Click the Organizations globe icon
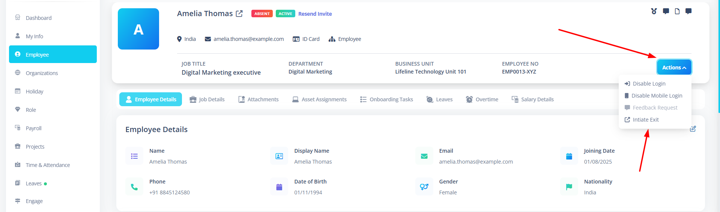Viewport: 720px width, 212px height. pos(18,72)
